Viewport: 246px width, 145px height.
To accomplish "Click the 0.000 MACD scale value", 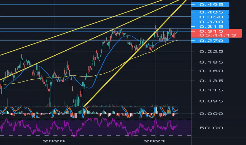I will [x=211, y=113].
